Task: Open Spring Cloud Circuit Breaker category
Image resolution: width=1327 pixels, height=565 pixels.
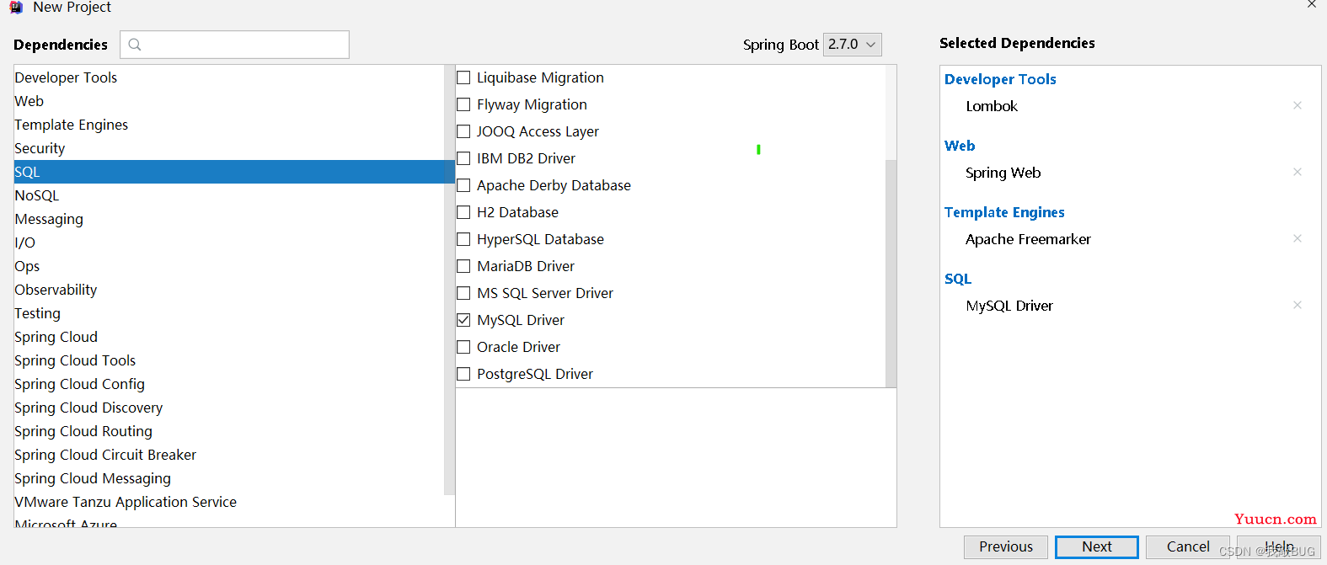Action: click(229, 455)
